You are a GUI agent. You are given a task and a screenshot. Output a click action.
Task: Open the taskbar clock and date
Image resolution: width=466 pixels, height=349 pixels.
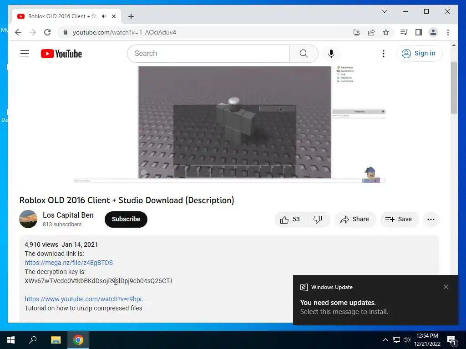(427, 340)
